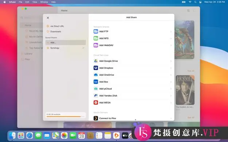Select the Box service icon
The width and height of the screenshot is (228, 142).
click(96, 82)
